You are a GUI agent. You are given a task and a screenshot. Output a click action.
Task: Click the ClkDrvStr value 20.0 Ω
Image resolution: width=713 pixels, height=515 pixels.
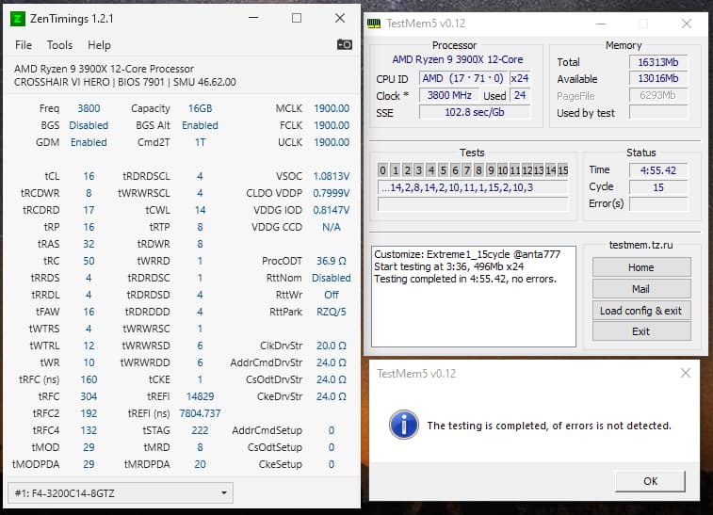(332, 346)
